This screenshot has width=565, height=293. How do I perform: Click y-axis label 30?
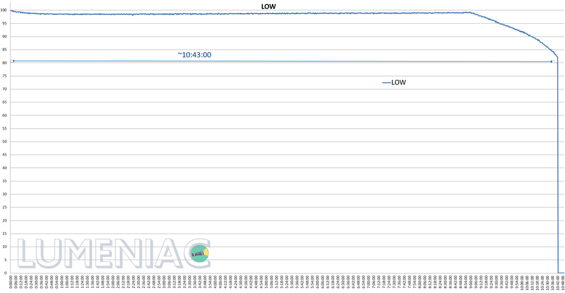(x=5, y=194)
